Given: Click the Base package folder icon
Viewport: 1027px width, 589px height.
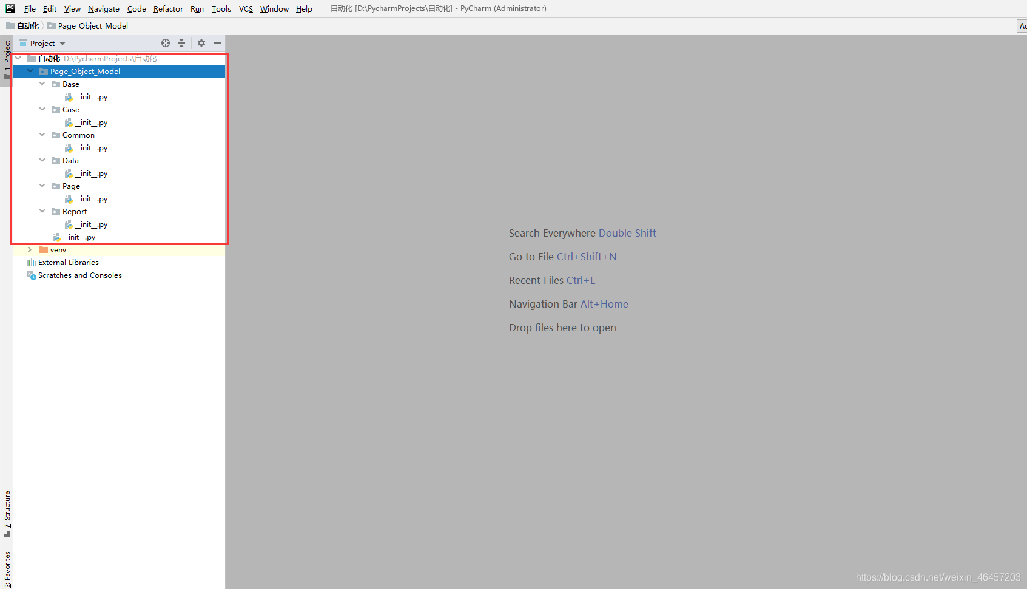Looking at the screenshot, I should [x=56, y=84].
